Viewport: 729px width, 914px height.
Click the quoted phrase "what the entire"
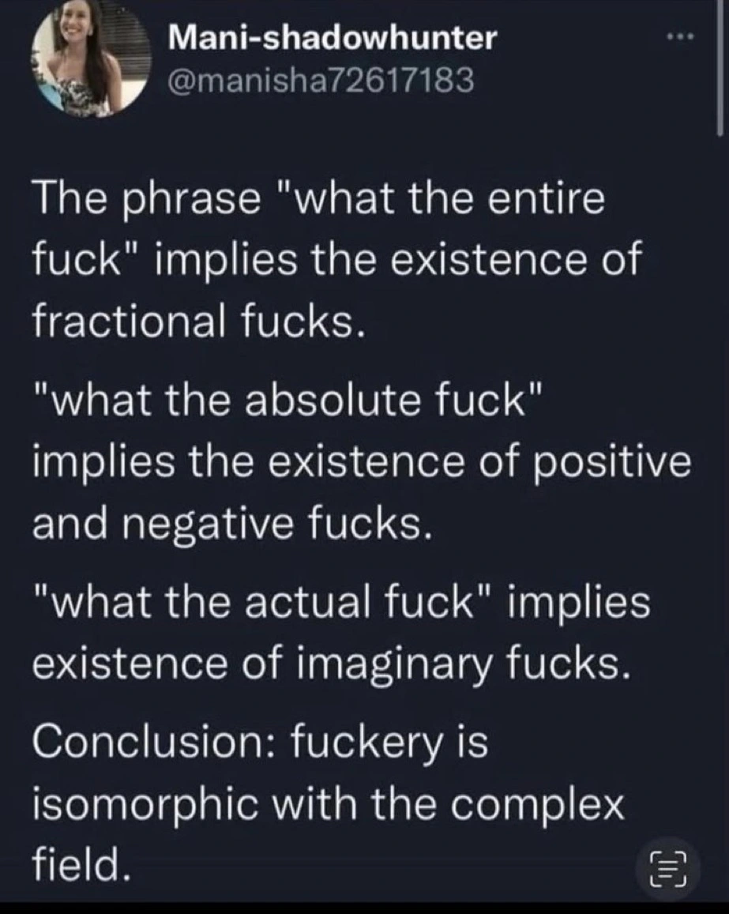coord(444,198)
